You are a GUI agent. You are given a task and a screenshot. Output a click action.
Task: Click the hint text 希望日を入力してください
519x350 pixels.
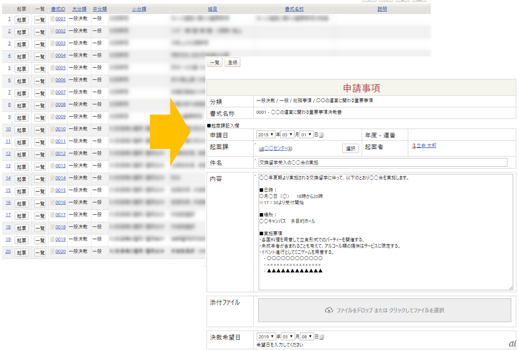pos(280,345)
